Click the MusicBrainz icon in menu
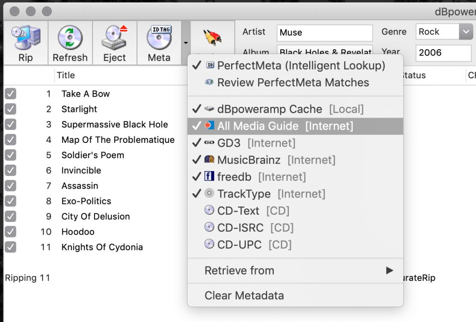This screenshot has width=476, height=322. (209, 160)
